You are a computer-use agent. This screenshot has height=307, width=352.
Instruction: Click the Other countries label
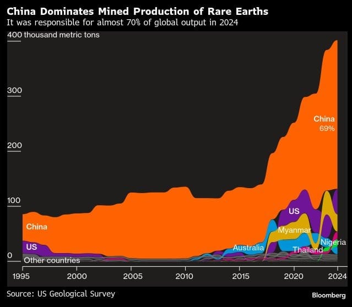(x=52, y=260)
